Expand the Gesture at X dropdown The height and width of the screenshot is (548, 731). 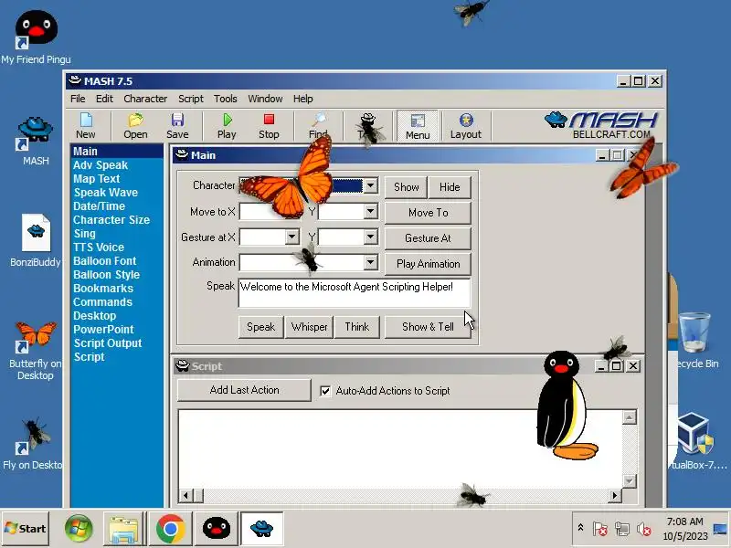coord(291,237)
